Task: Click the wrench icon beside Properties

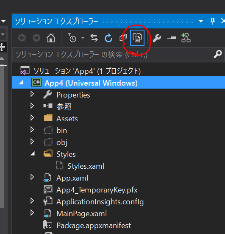Action: 47,94
